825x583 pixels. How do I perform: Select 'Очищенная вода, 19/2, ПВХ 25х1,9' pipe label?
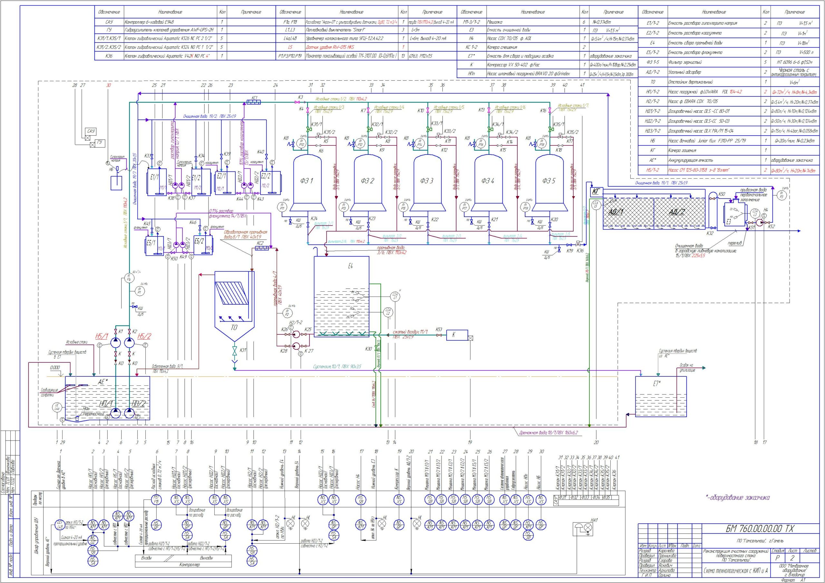click(209, 116)
